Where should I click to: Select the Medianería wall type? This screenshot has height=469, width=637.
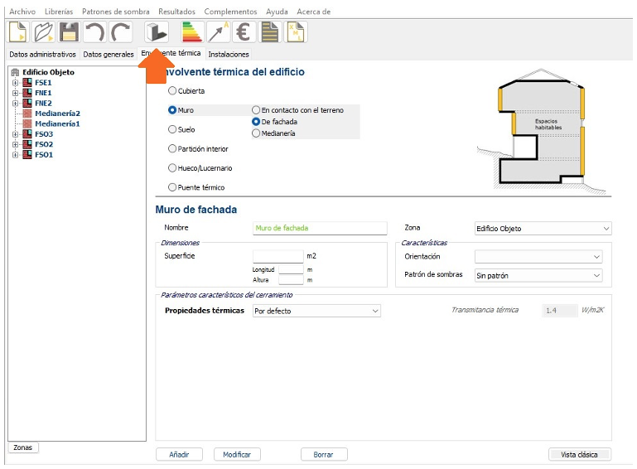coord(257,133)
